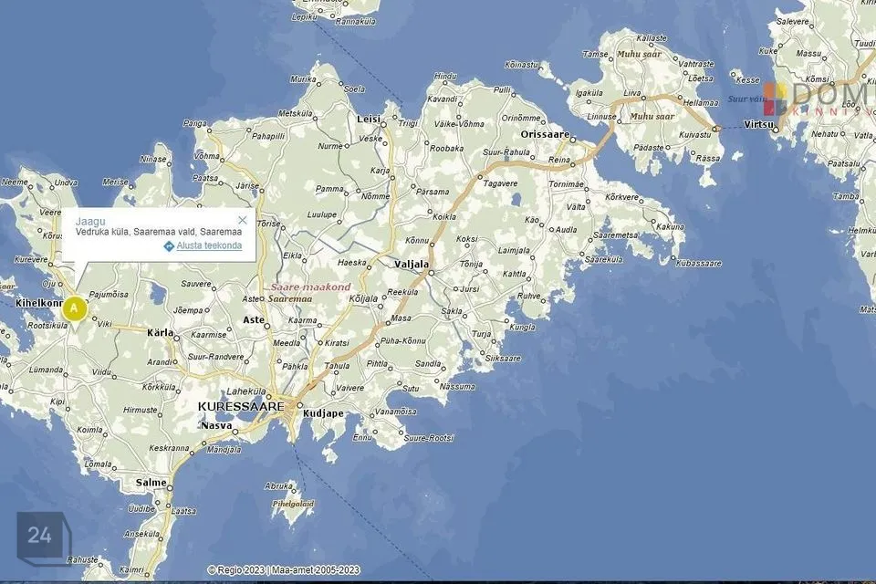Viewport: 876px width, 584px height.
Task: Click the Muhu saar island label
Action: tap(652, 117)
